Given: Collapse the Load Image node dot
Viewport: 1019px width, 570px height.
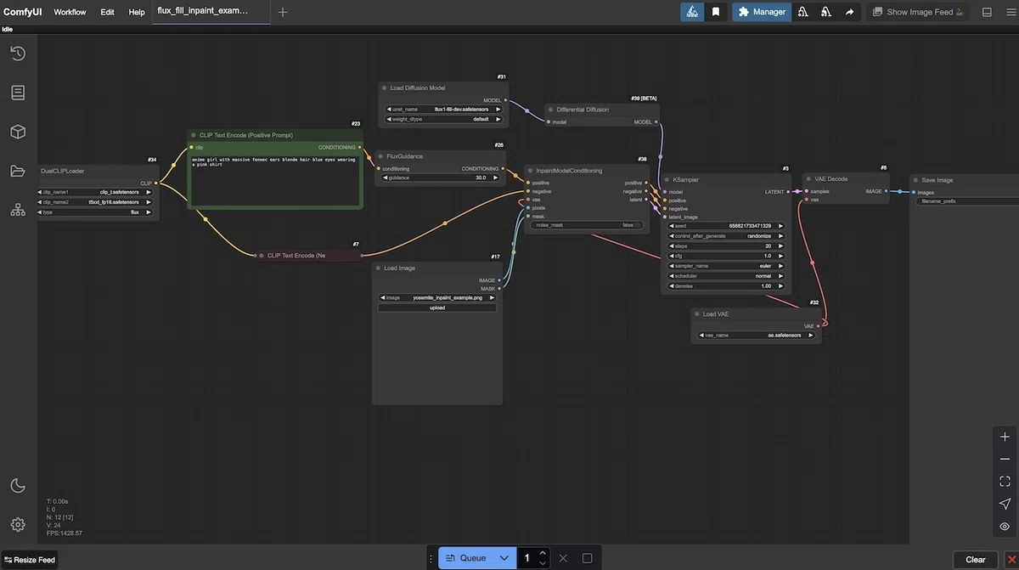Looking at the screenshot, I should tap(378, 268).
